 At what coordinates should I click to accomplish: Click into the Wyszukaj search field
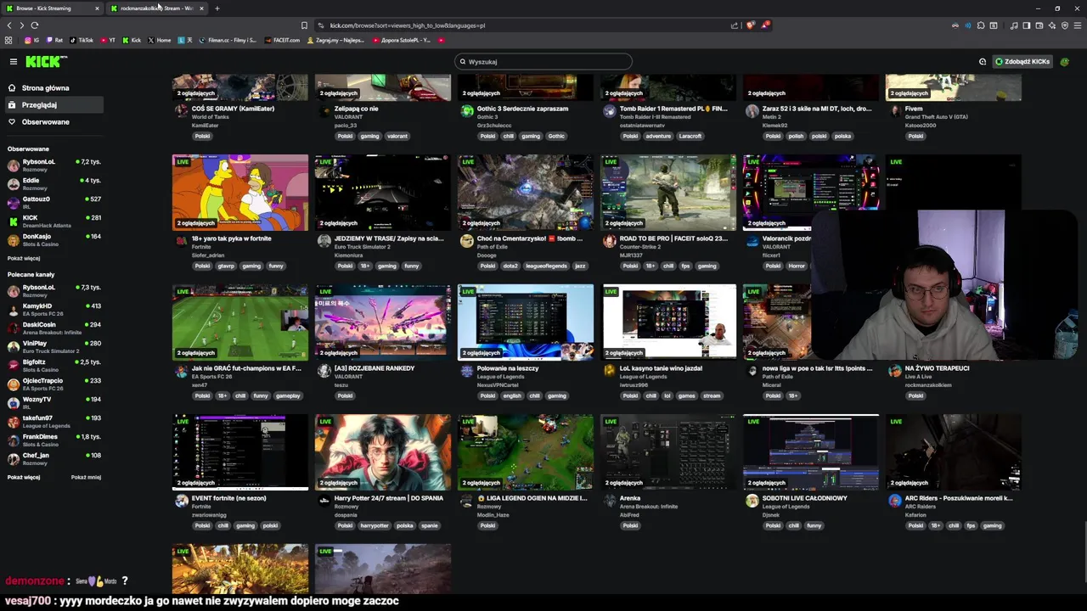pyautogui.click(x=543, y=61)
